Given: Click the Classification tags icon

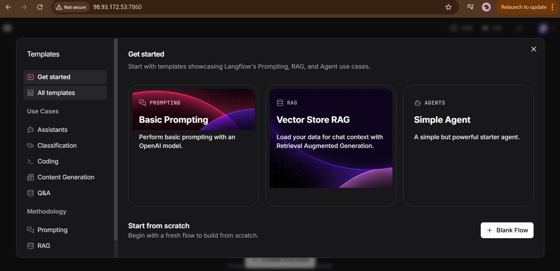Looking at the screenshot, I should (x=31, y=146).
